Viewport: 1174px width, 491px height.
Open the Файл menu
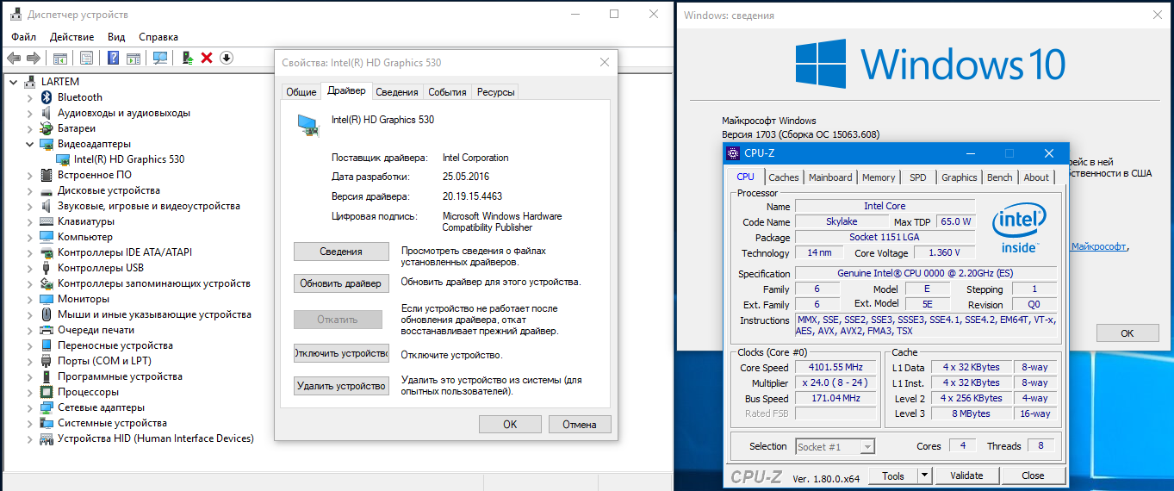point(24,37)
